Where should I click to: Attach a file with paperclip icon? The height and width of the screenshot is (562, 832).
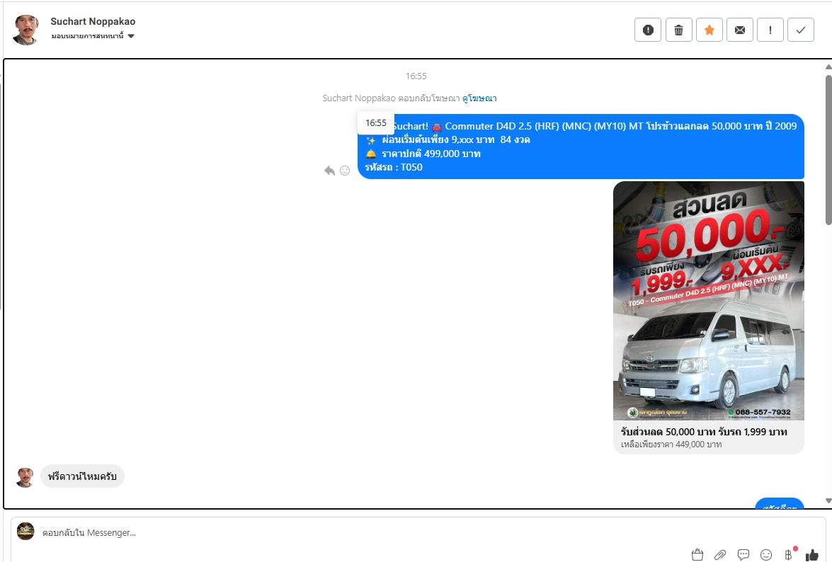coord(720,554)
